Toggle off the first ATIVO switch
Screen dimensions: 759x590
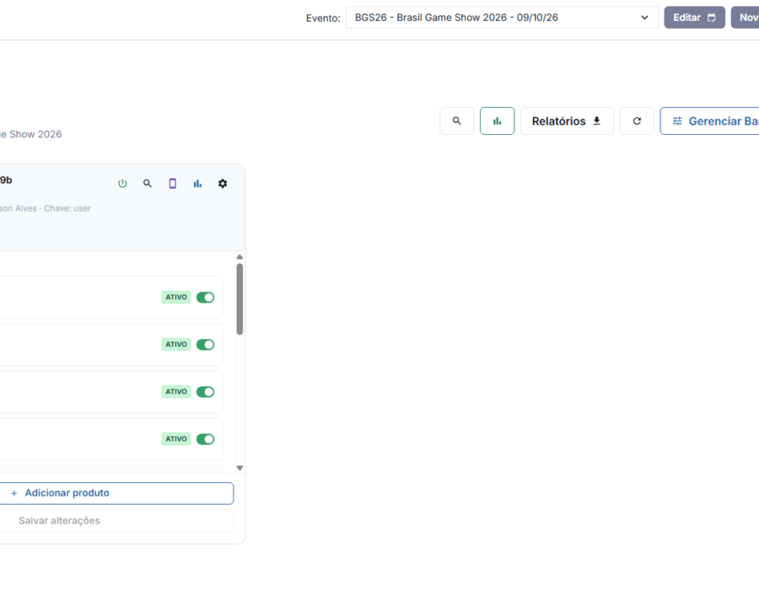205,298
